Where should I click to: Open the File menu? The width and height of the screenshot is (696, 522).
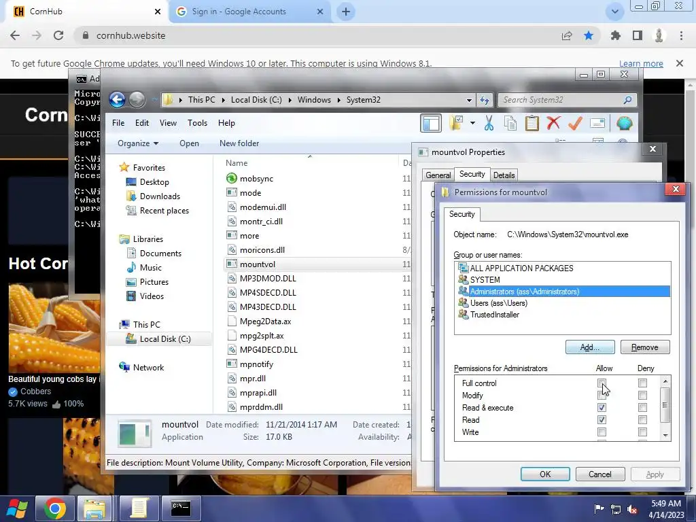point(118,123)
